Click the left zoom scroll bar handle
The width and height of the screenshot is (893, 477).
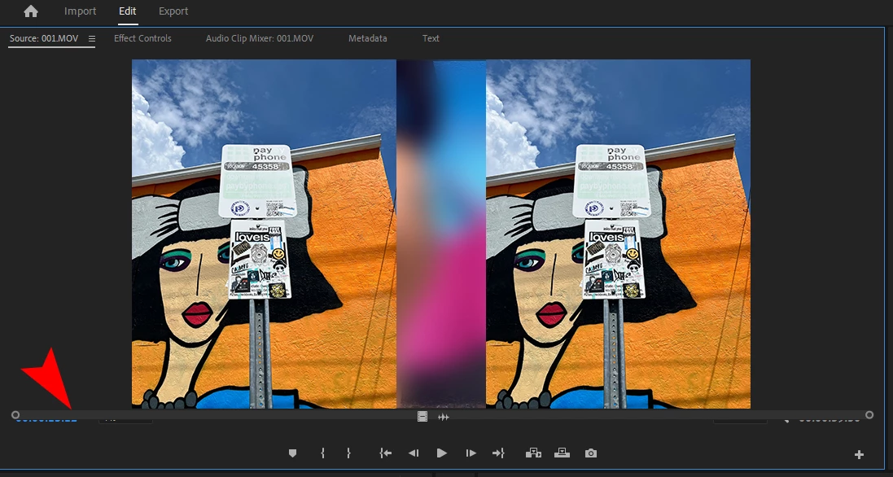(x=15, y=415)
